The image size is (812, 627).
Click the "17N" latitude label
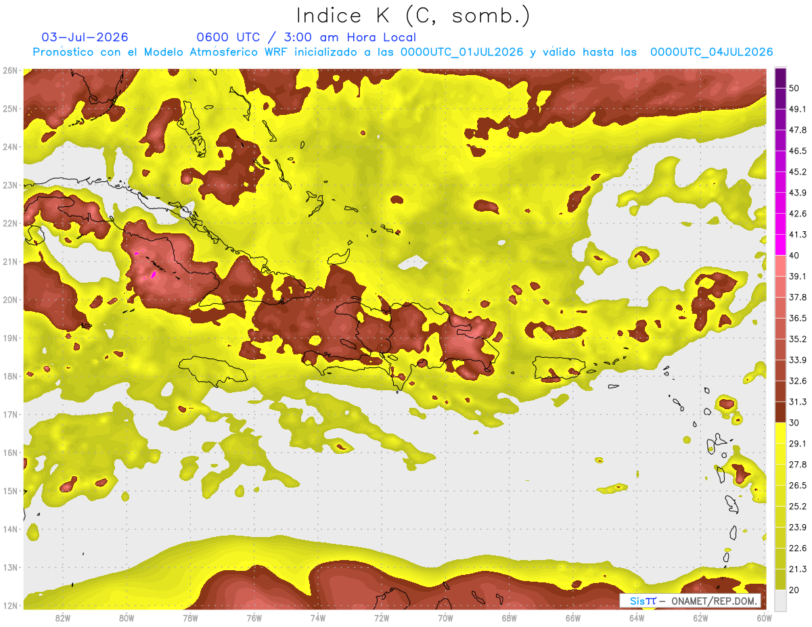click(x=9, y=414)
